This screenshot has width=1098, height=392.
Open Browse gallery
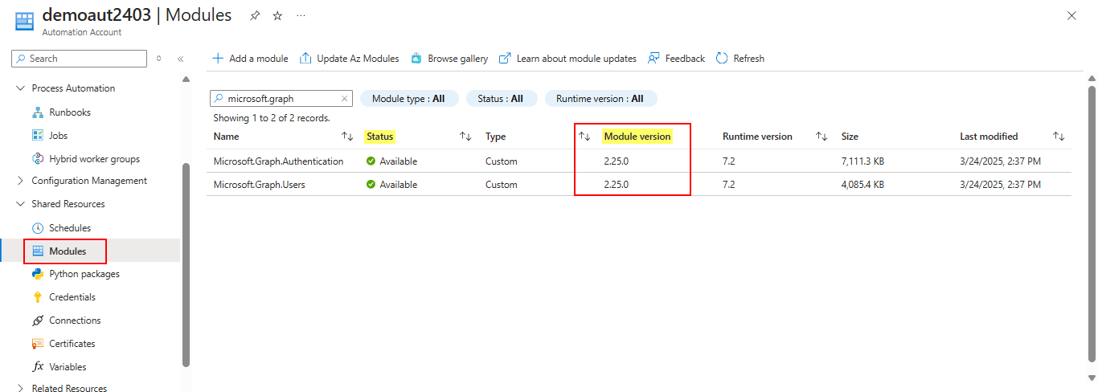pos(449,59)
